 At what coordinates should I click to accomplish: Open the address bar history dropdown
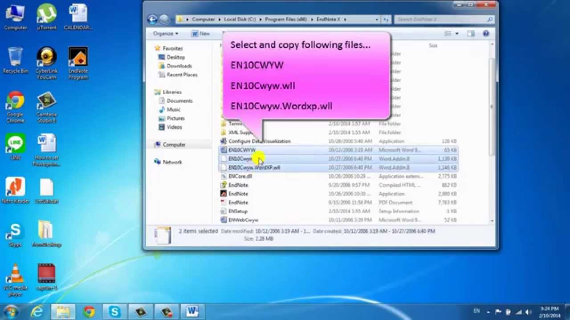(x=377, y=19)
